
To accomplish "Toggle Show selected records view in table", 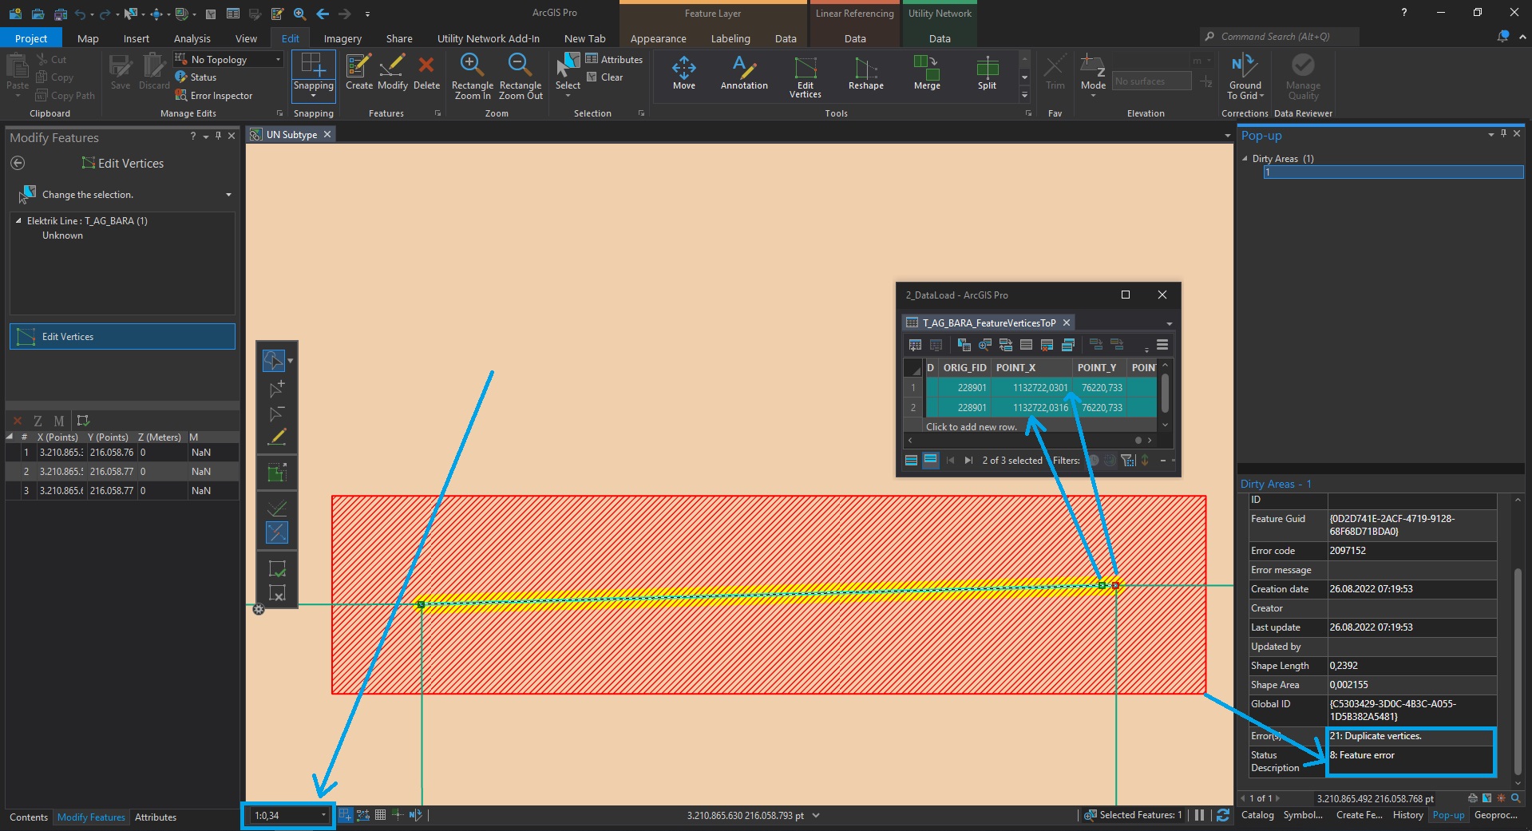I will click(931, 460).
